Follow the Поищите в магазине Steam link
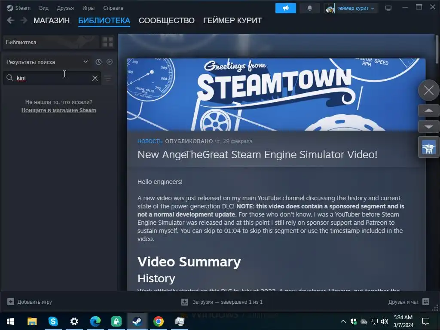Viewport: 440px width, 330px height. point(58,110)
